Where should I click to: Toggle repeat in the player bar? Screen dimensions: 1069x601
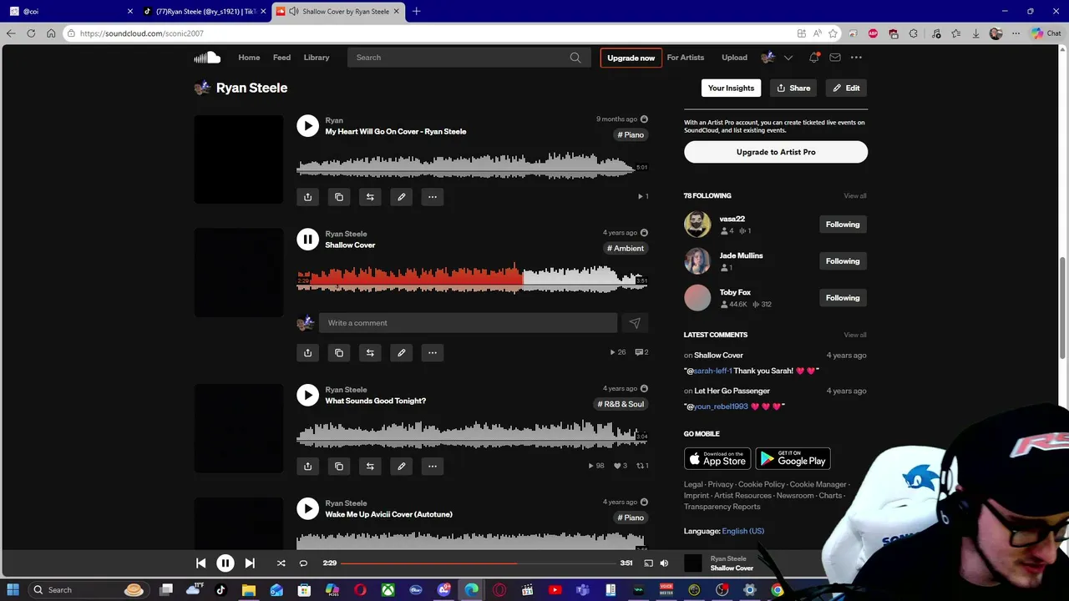(303, 563)
